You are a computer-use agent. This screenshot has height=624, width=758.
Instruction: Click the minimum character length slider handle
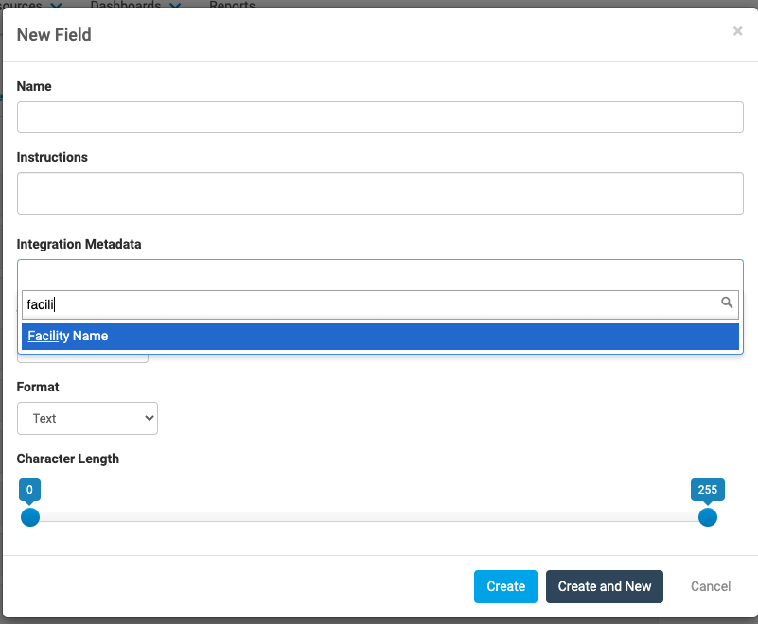pyautogui.click(x=30, y=517)
